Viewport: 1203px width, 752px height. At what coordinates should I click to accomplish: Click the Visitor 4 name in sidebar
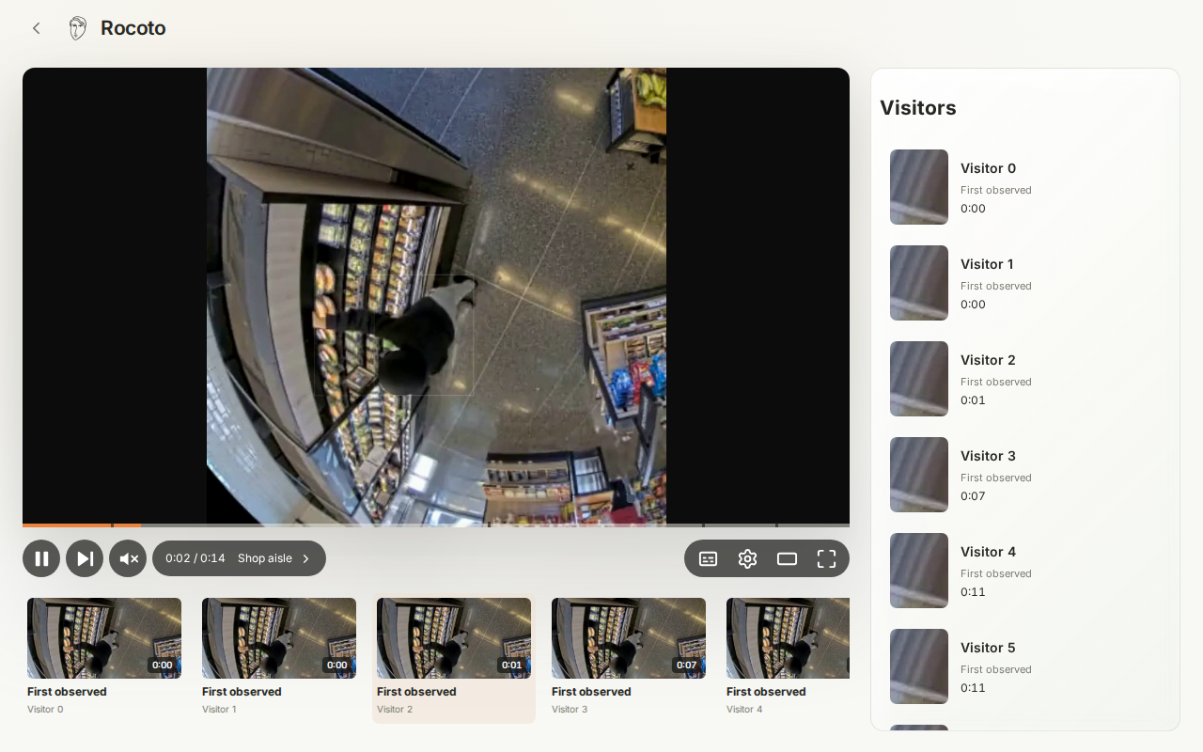[x=988, y=552]
